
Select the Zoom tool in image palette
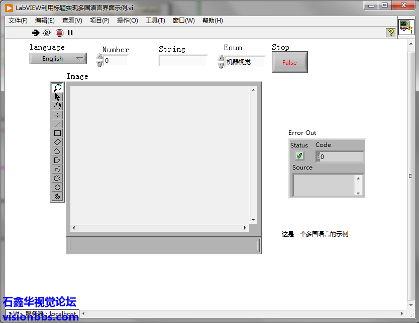[x=58, y=88]
